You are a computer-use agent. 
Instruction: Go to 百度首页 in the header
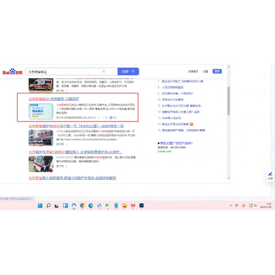[x=193, y=71]
